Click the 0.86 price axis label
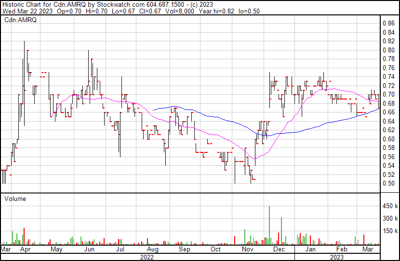Viewport: 400px width, 261px height. [388, 23]
